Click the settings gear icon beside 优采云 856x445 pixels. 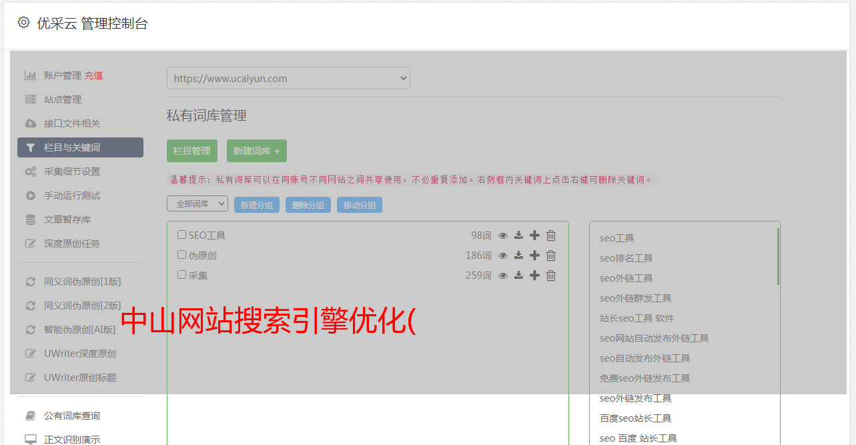click(x=24, y=23)
